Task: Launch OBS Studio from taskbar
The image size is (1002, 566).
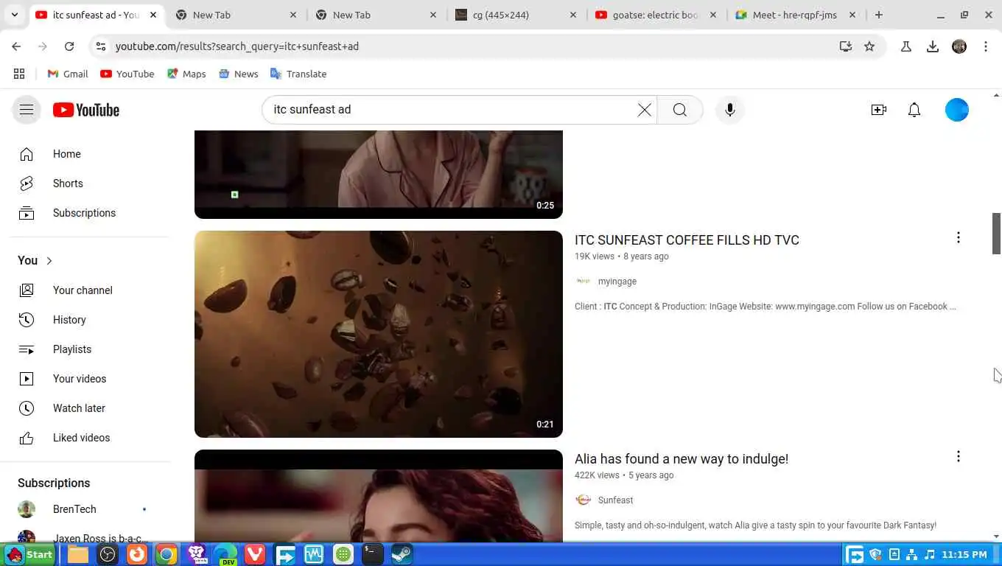Action: [x=108, y=554]
